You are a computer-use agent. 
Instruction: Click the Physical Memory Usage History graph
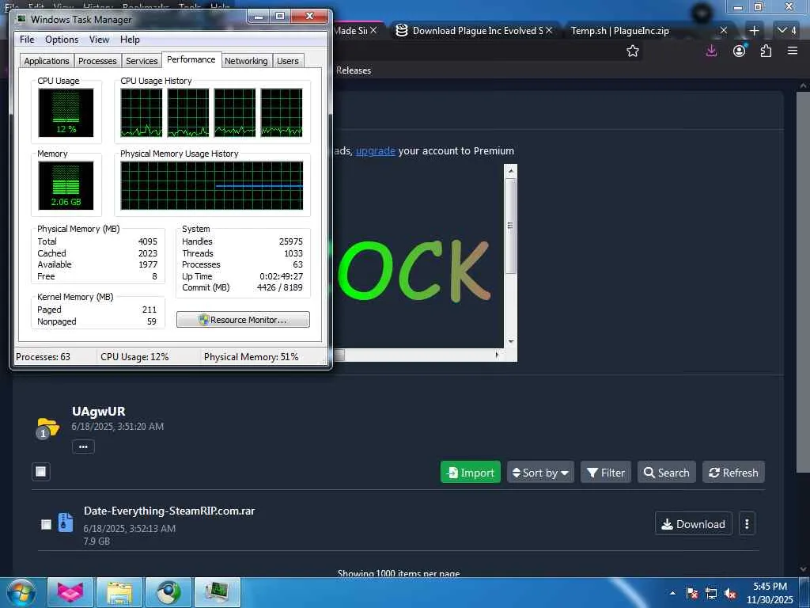[x=212, y=185]
